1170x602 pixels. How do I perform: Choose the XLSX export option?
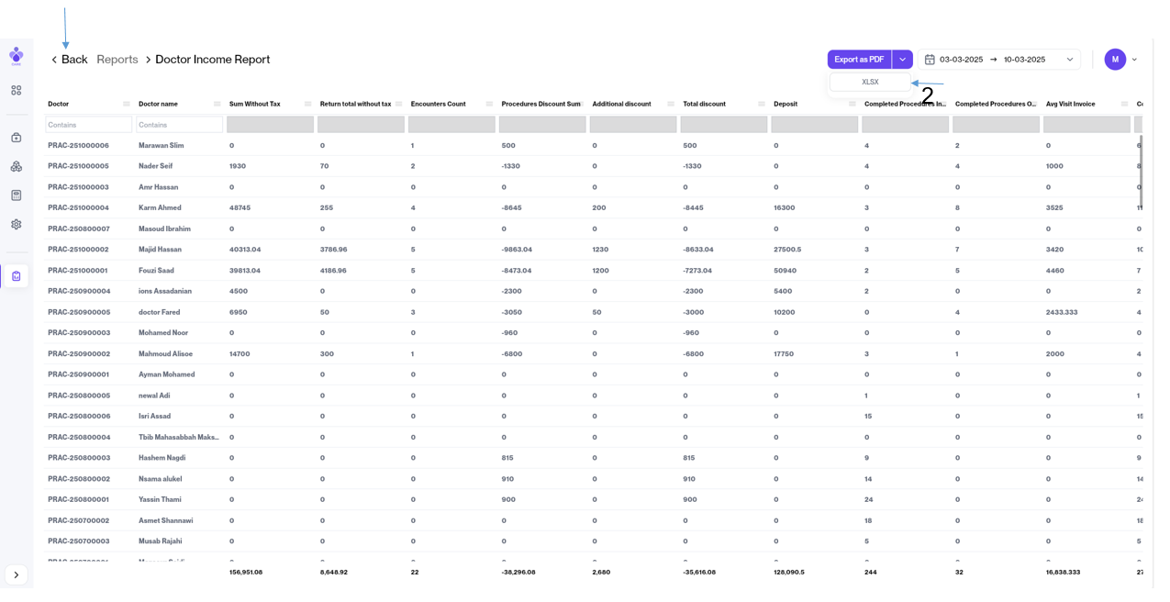pos(870,82)
